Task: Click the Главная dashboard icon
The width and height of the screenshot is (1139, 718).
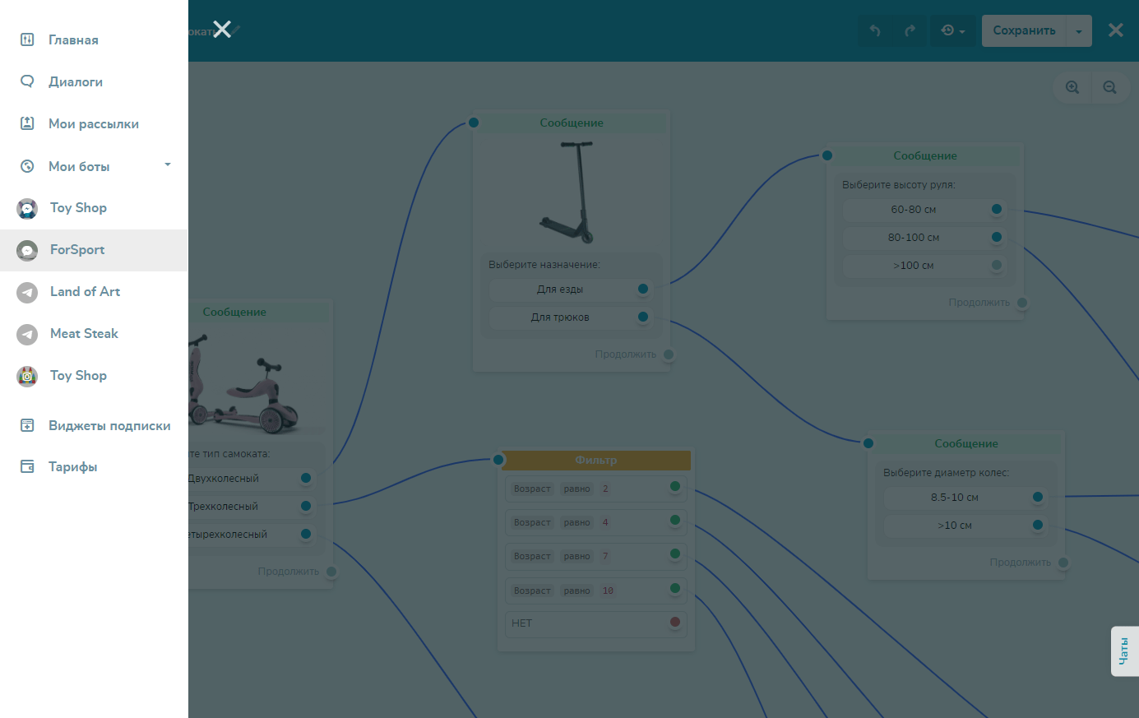Action: point(27,39)
